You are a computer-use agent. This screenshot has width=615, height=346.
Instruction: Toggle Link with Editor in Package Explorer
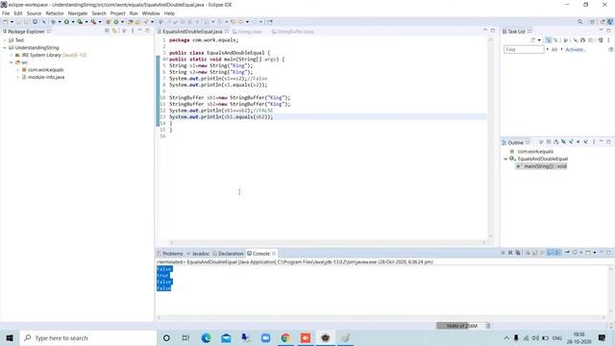(114, 31)
